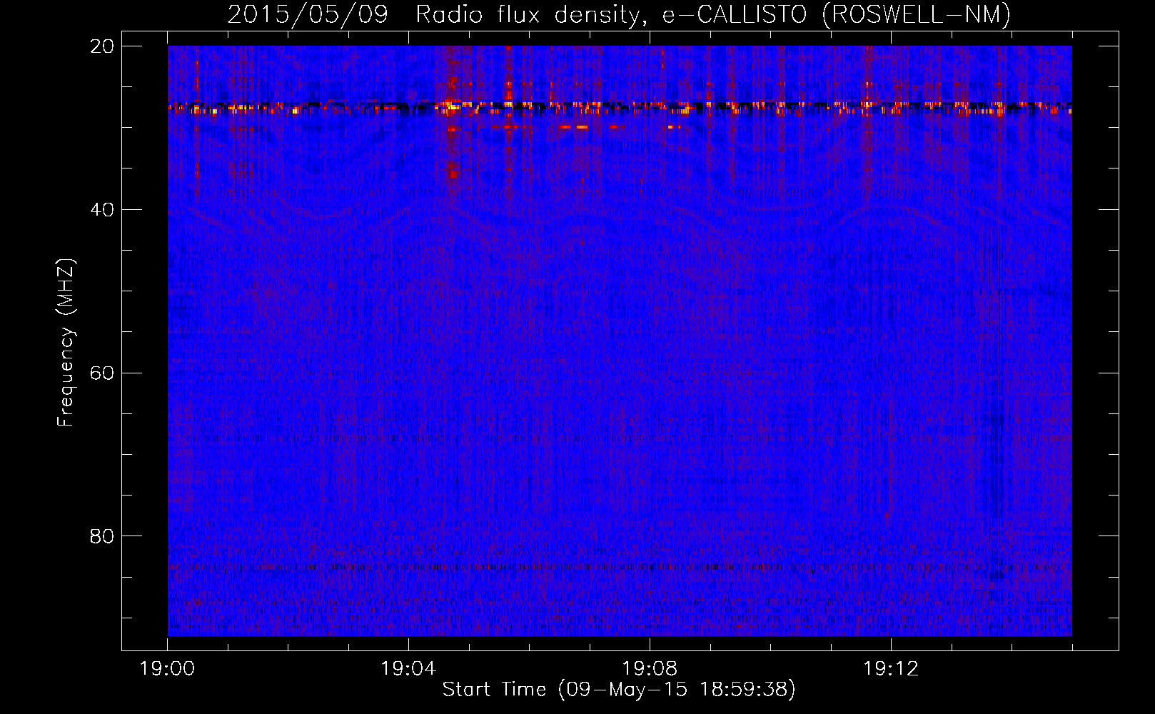Viewport: 1155px width, 714px height.
Task: Click the 'Frequency (MHZ)' axis label
Action: click(x=66, y=342)
